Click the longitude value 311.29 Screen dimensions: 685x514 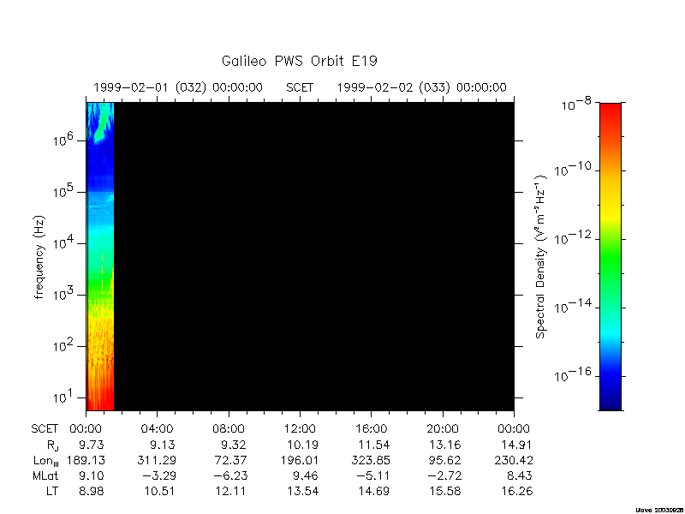tap(157, 460)
